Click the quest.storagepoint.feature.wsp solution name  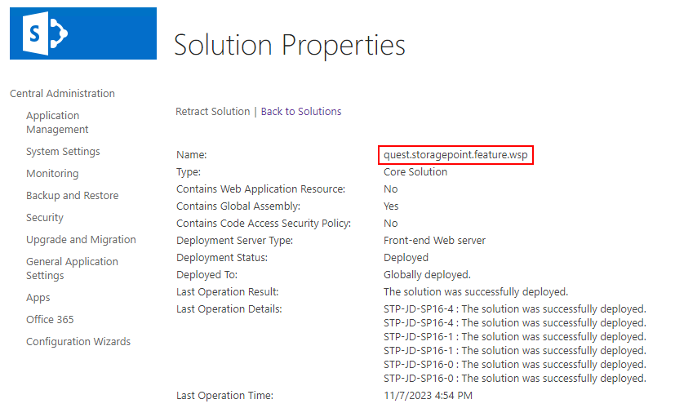(456, 154)
